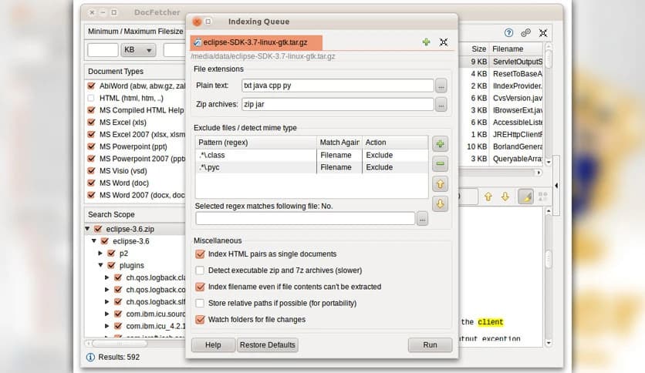Viewport: 645px width, 373px height.
Task: Move selected pattern down
Action: click(440, 203)
